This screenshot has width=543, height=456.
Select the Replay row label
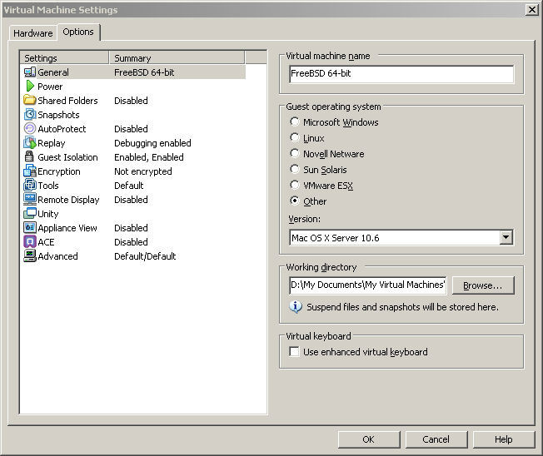(52, 143)
